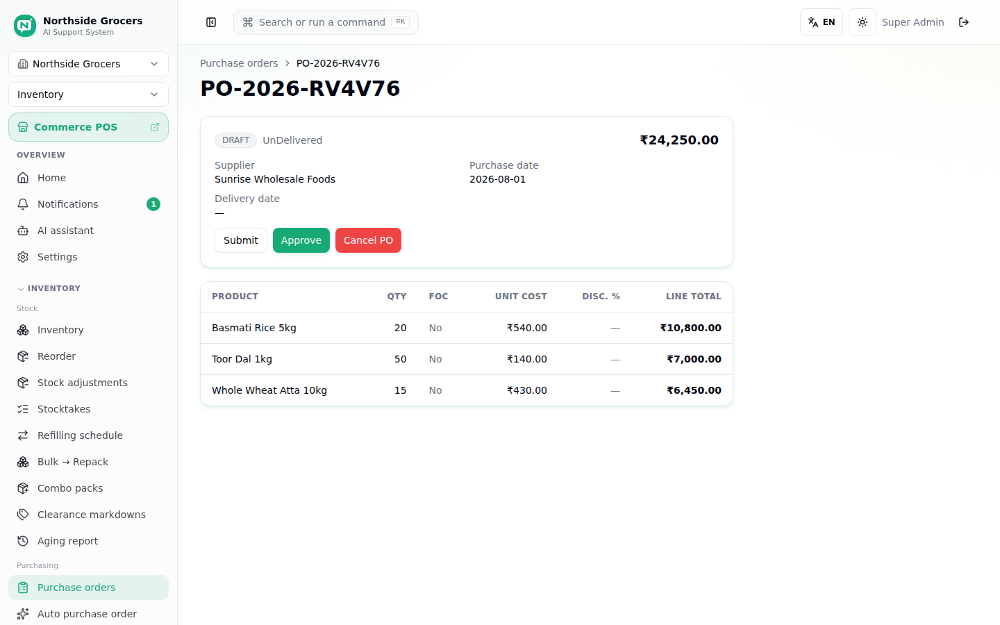Click the 2026-08-01 purchase date
Screen dimensions: 1000x625
[x=497, y=179]
